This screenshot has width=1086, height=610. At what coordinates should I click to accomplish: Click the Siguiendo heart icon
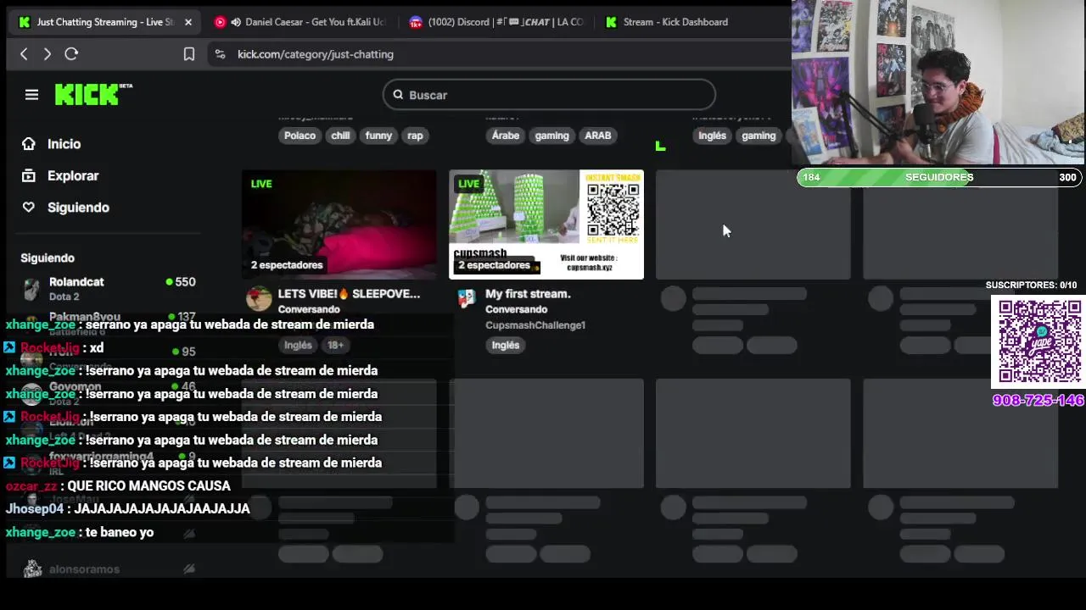tap(29, 208)
